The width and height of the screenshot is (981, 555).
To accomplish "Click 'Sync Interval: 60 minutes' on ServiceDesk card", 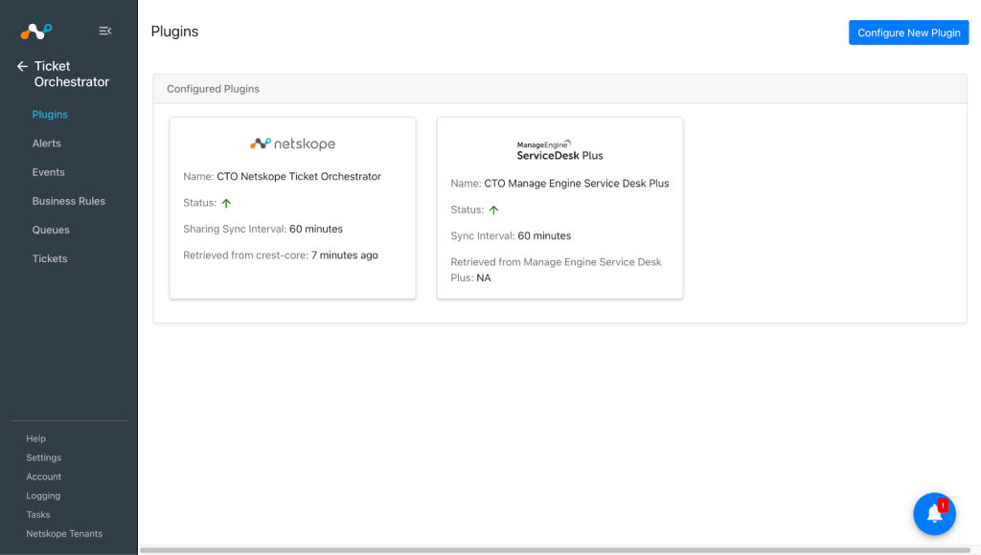I will pos(511,235).
